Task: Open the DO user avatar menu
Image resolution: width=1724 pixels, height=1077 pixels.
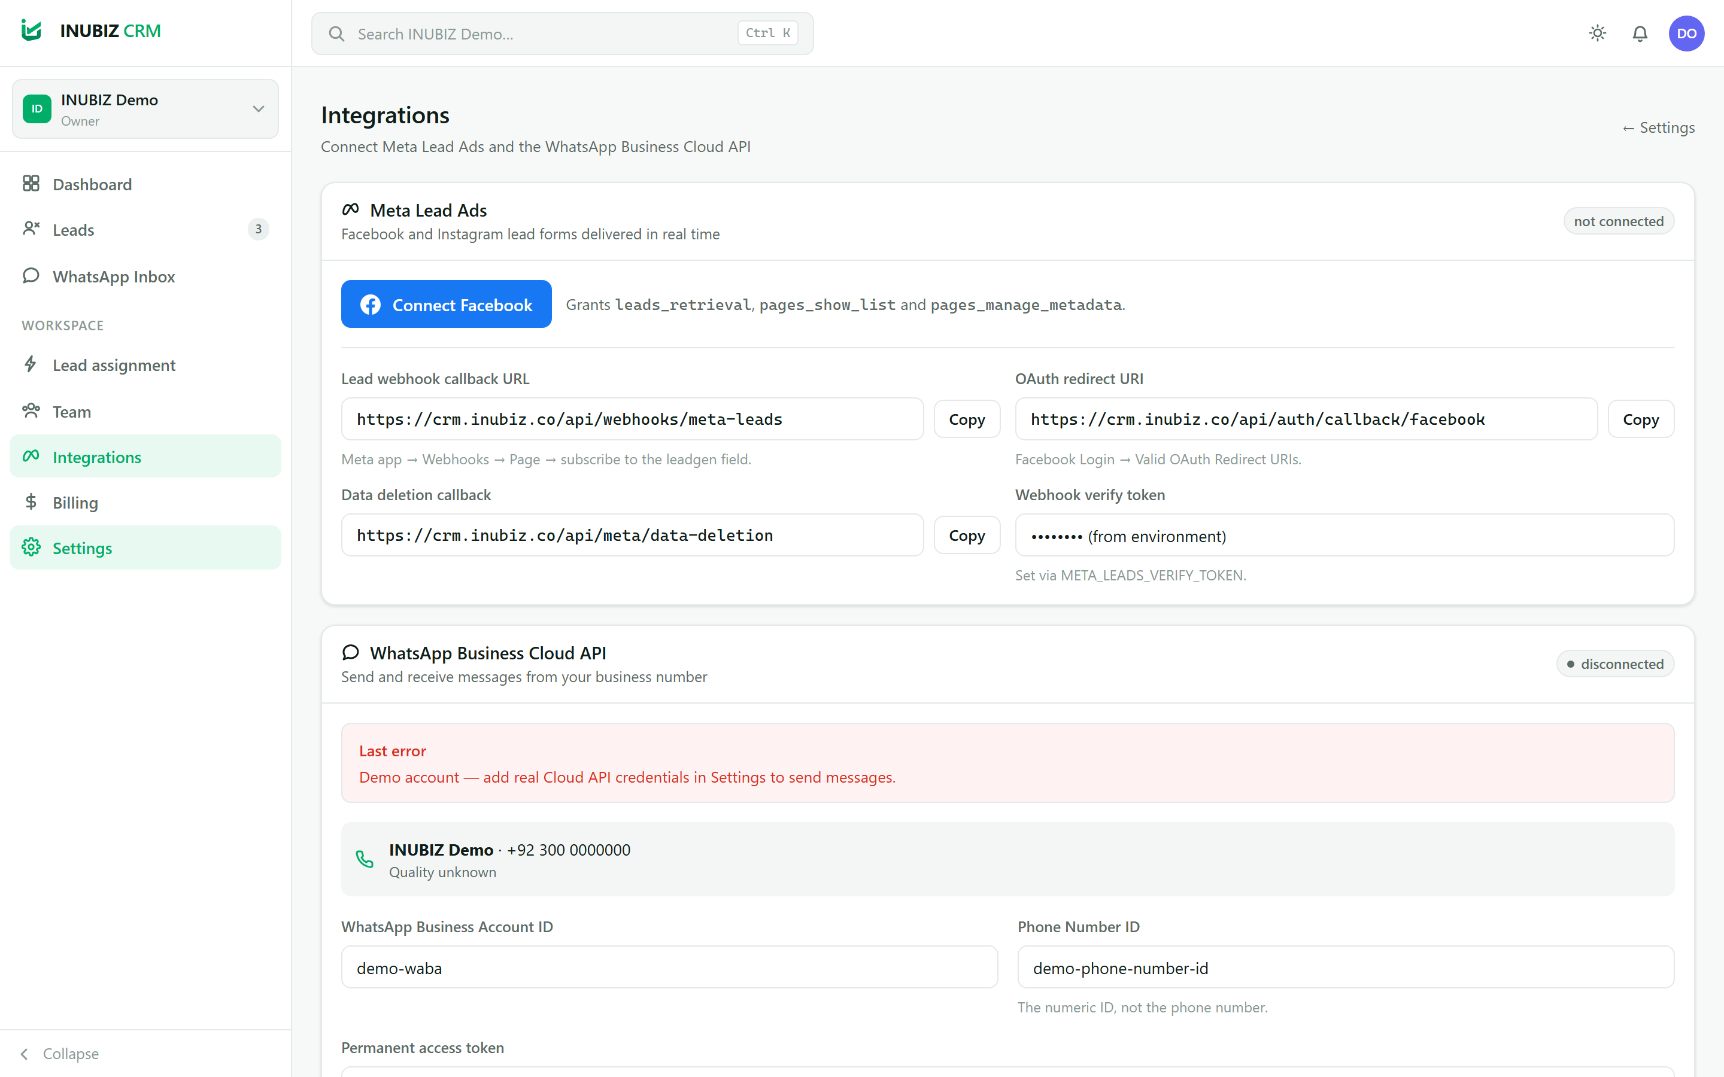Action: click(x=1686, y=34)
